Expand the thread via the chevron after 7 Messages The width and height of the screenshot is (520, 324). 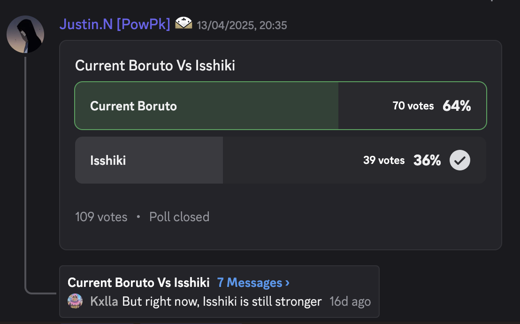coord(287,283)
